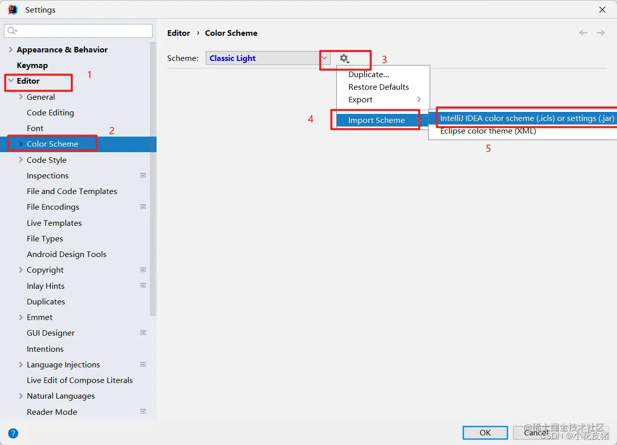Open Font settings
Viewport: 617px width, 445px height.
point(35,128)
